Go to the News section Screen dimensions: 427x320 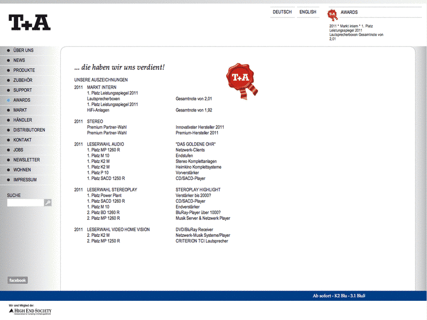point(19,60)
